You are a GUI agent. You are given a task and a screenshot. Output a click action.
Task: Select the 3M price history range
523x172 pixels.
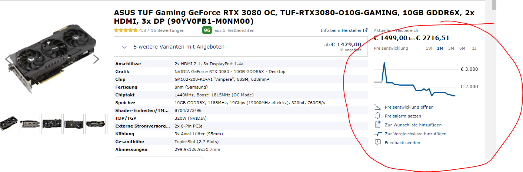point(451,48)
